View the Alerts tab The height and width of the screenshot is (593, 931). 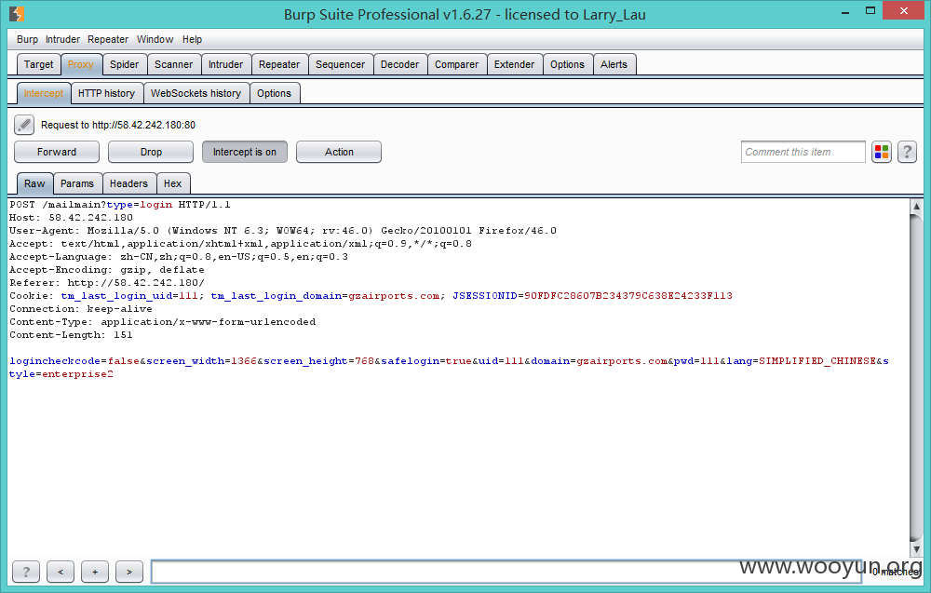pyautogui.click(x=614, y=64)
